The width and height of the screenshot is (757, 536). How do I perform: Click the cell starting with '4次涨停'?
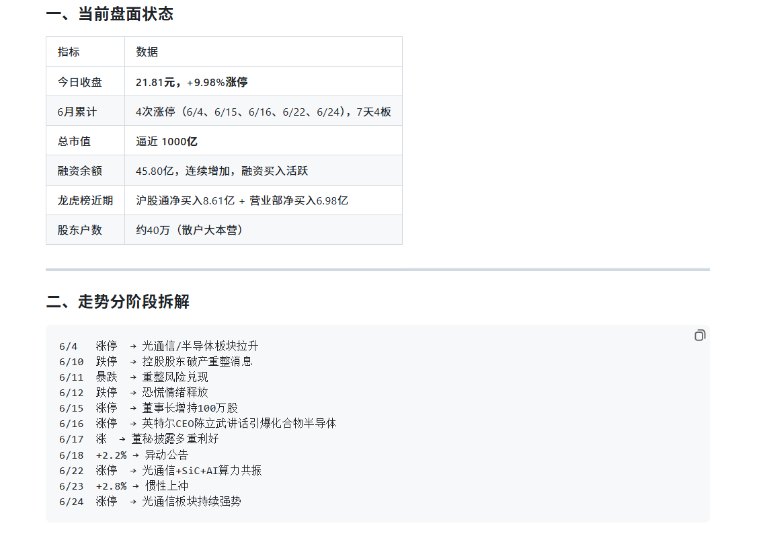point(263,112)
